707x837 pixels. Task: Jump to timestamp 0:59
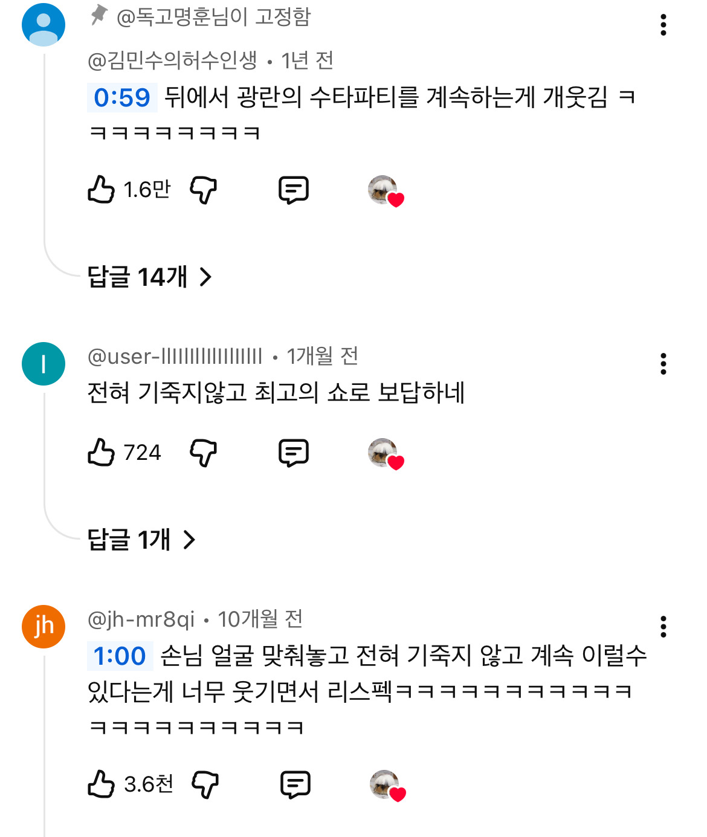coord(122,97)
